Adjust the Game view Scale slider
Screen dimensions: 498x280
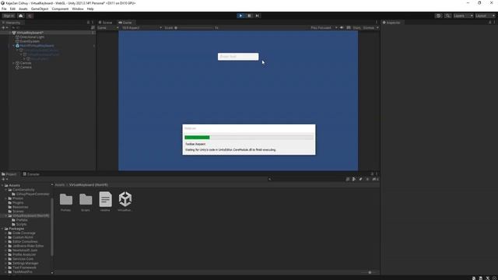coord(195,28)
